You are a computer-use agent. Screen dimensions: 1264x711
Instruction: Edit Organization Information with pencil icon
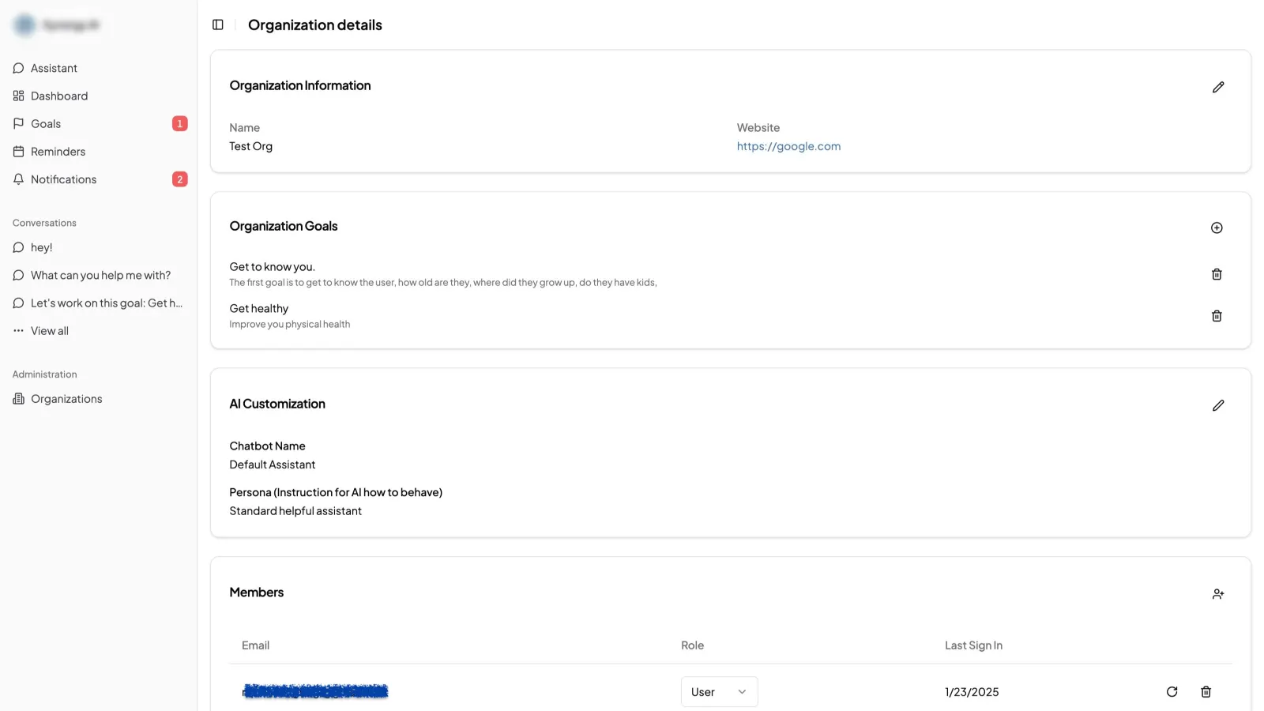pyautogui.click(x=1218, y=87)
